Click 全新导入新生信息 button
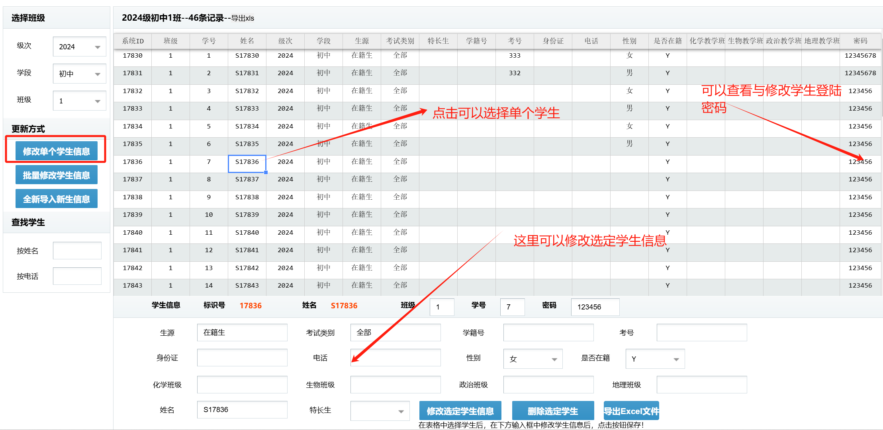 tap(56, 199)
